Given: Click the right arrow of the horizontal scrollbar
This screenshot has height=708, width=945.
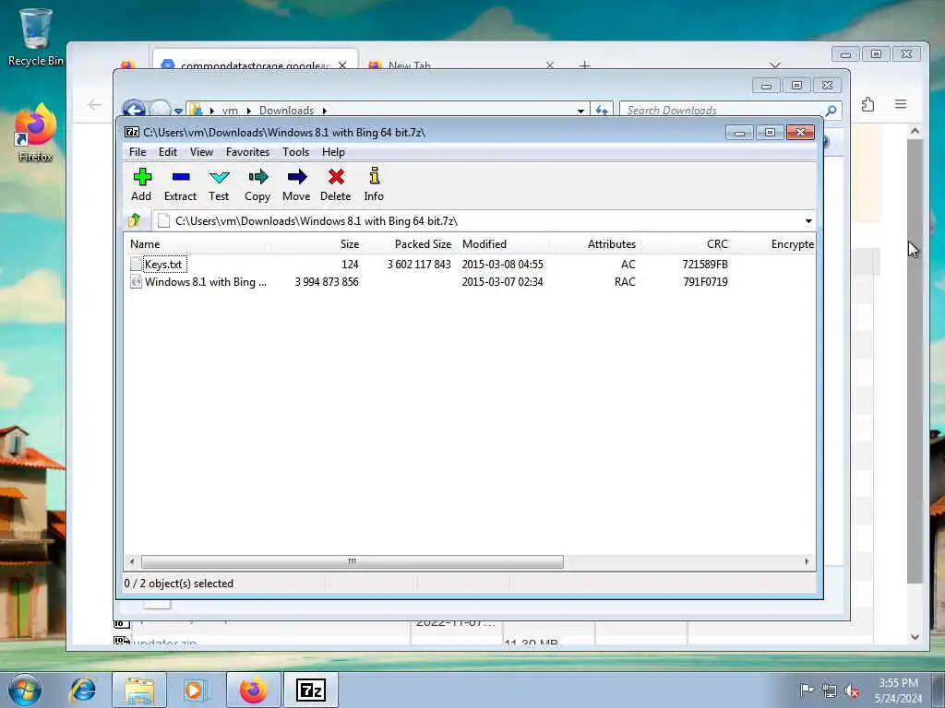Looking at the screenshot, I should point(807,561).
